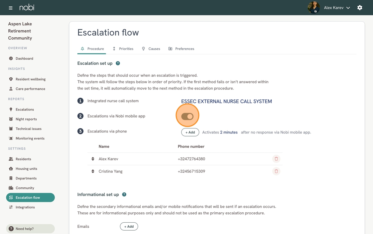The height and width of the screenshot is (234, 373).
Task: Switch to the Priorities tab
Action: click(x=123, y=49)
